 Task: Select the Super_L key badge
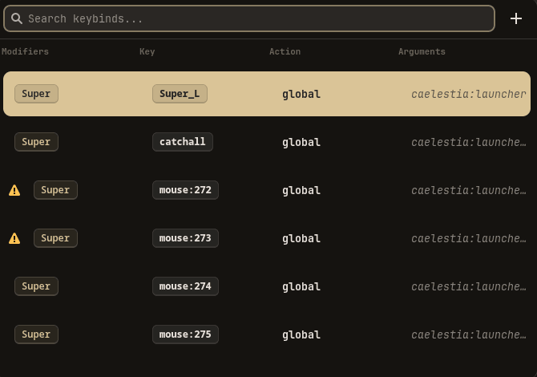click(x=180, y=94)
